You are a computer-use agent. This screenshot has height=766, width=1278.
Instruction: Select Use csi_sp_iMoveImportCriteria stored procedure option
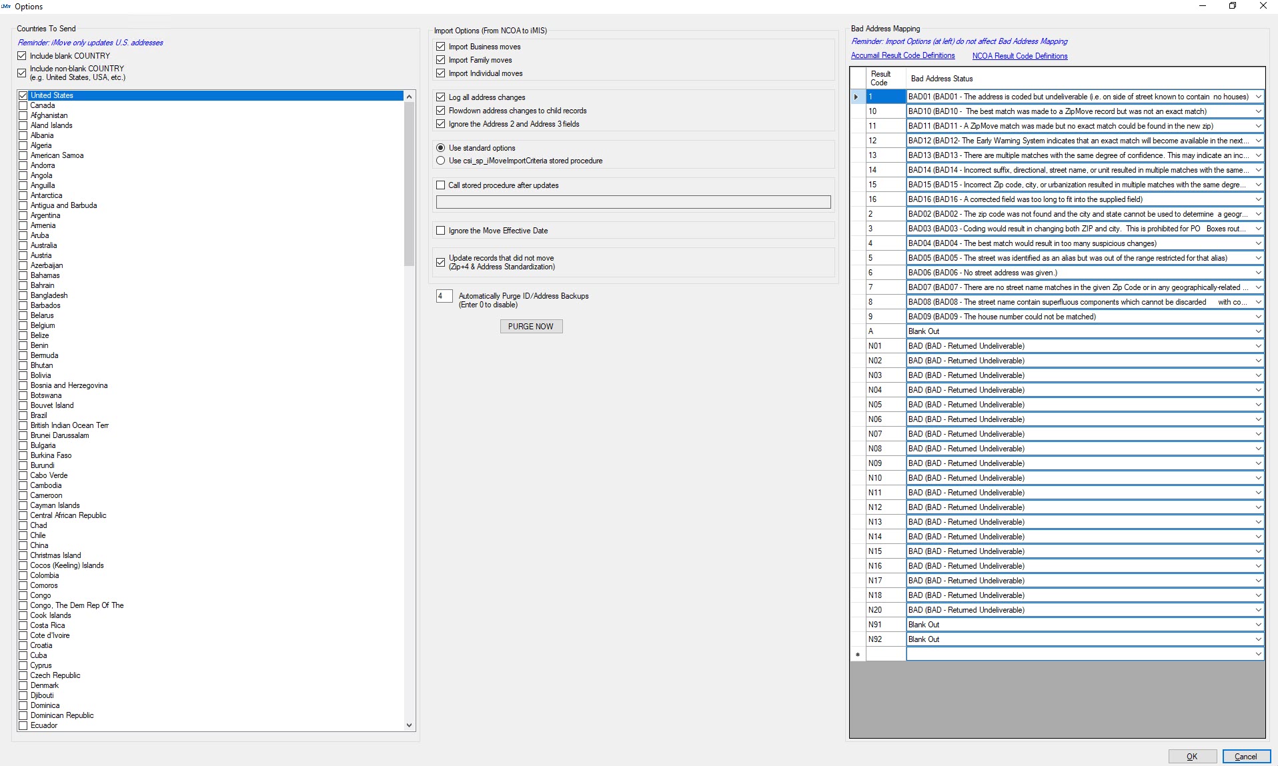point(440,161)
